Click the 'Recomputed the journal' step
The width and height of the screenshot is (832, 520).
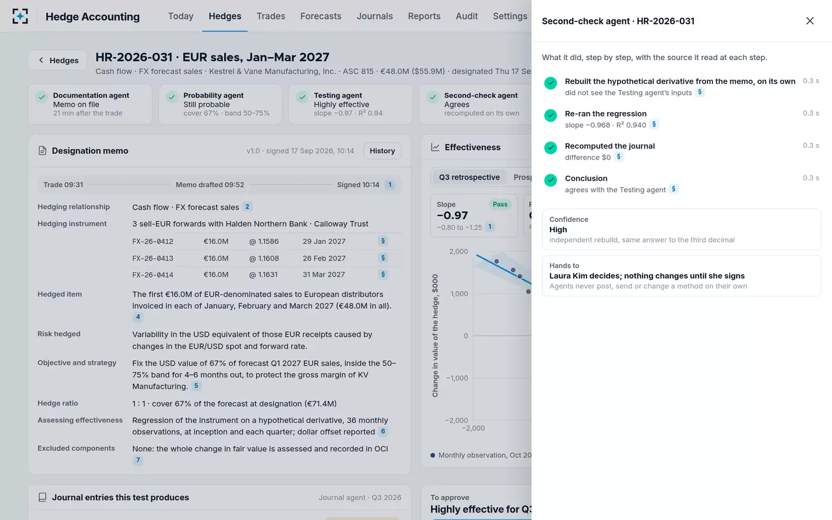[x=682, y=151]
